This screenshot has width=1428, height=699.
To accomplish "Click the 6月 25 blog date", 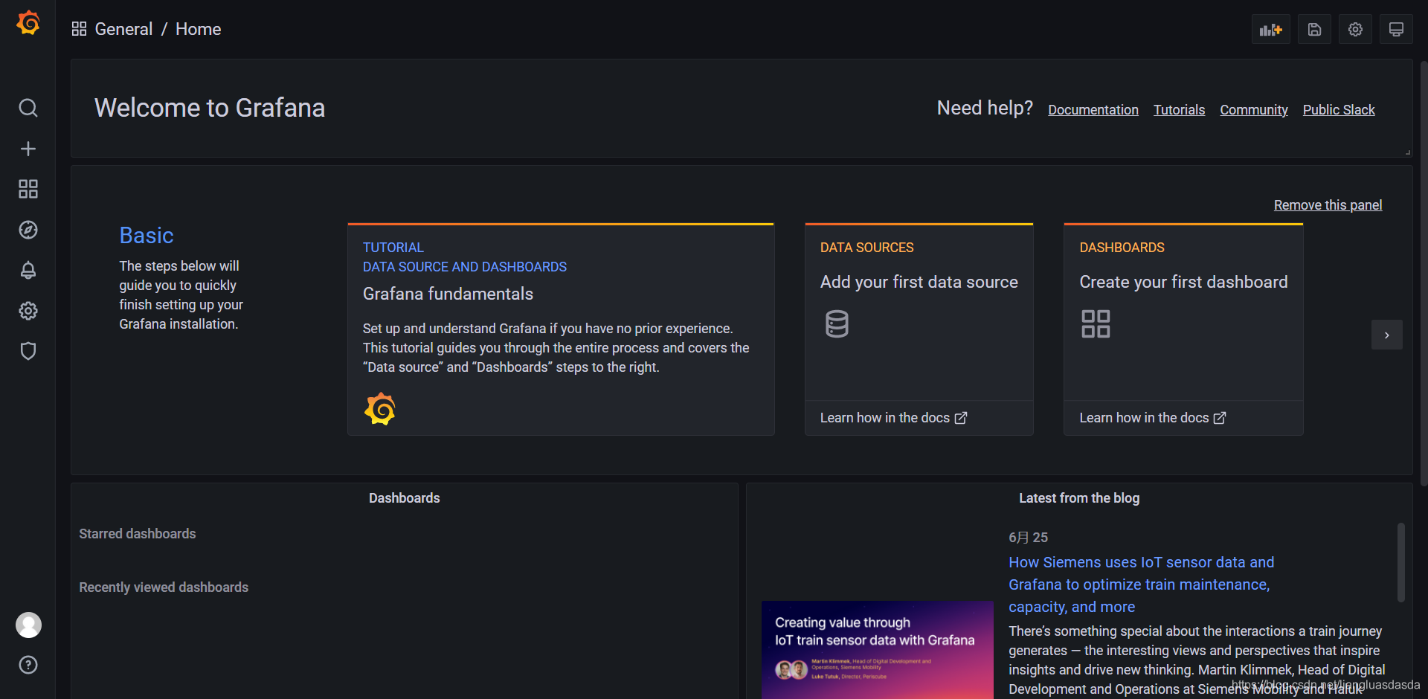I will coord(1028,538).
